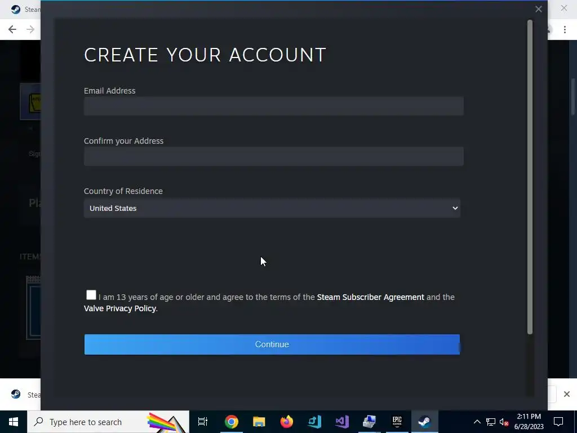Launch Firefox from the taskbar
Screen dimensions: 577x433
tap(287, 422)
